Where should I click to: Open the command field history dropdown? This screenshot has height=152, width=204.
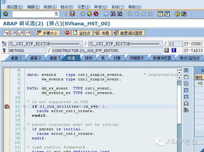[56, 14]
